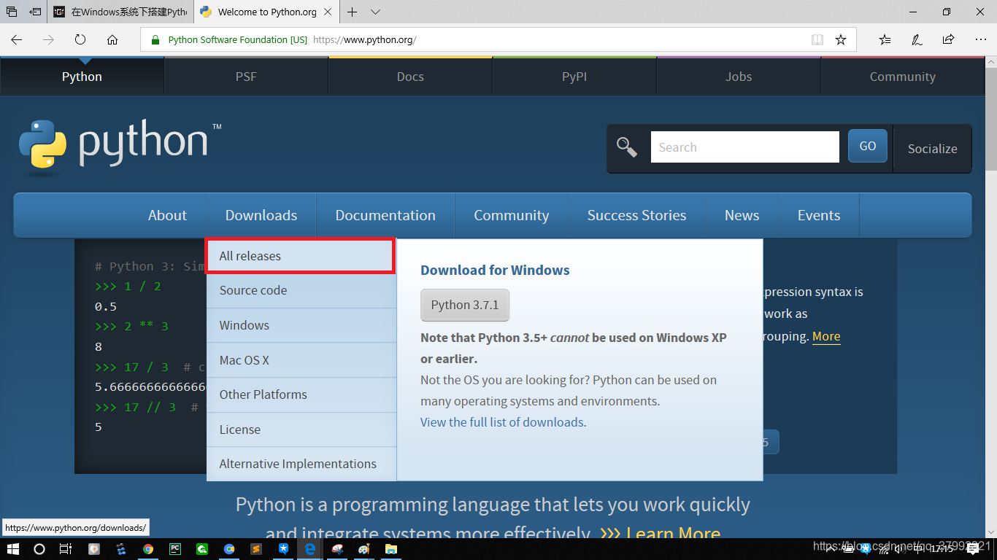The image size is (997, 560).
Task: Switch to the Docs top tab
Action: coord(410,77)
